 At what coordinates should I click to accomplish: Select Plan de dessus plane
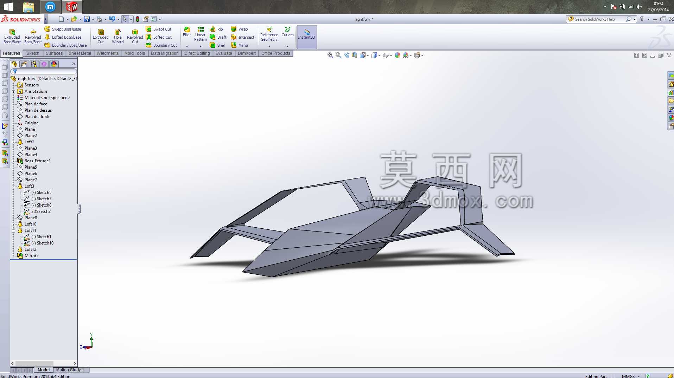34,110
